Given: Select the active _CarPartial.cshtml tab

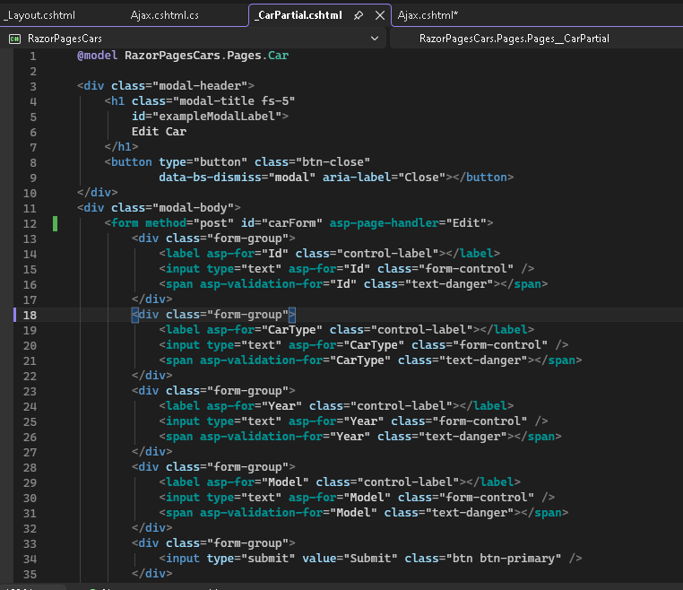Looking at the screenshot, I should (x=298, y=15).
